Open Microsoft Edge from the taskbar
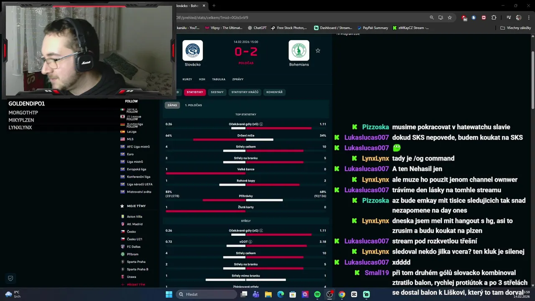 [x=280, y=294]
